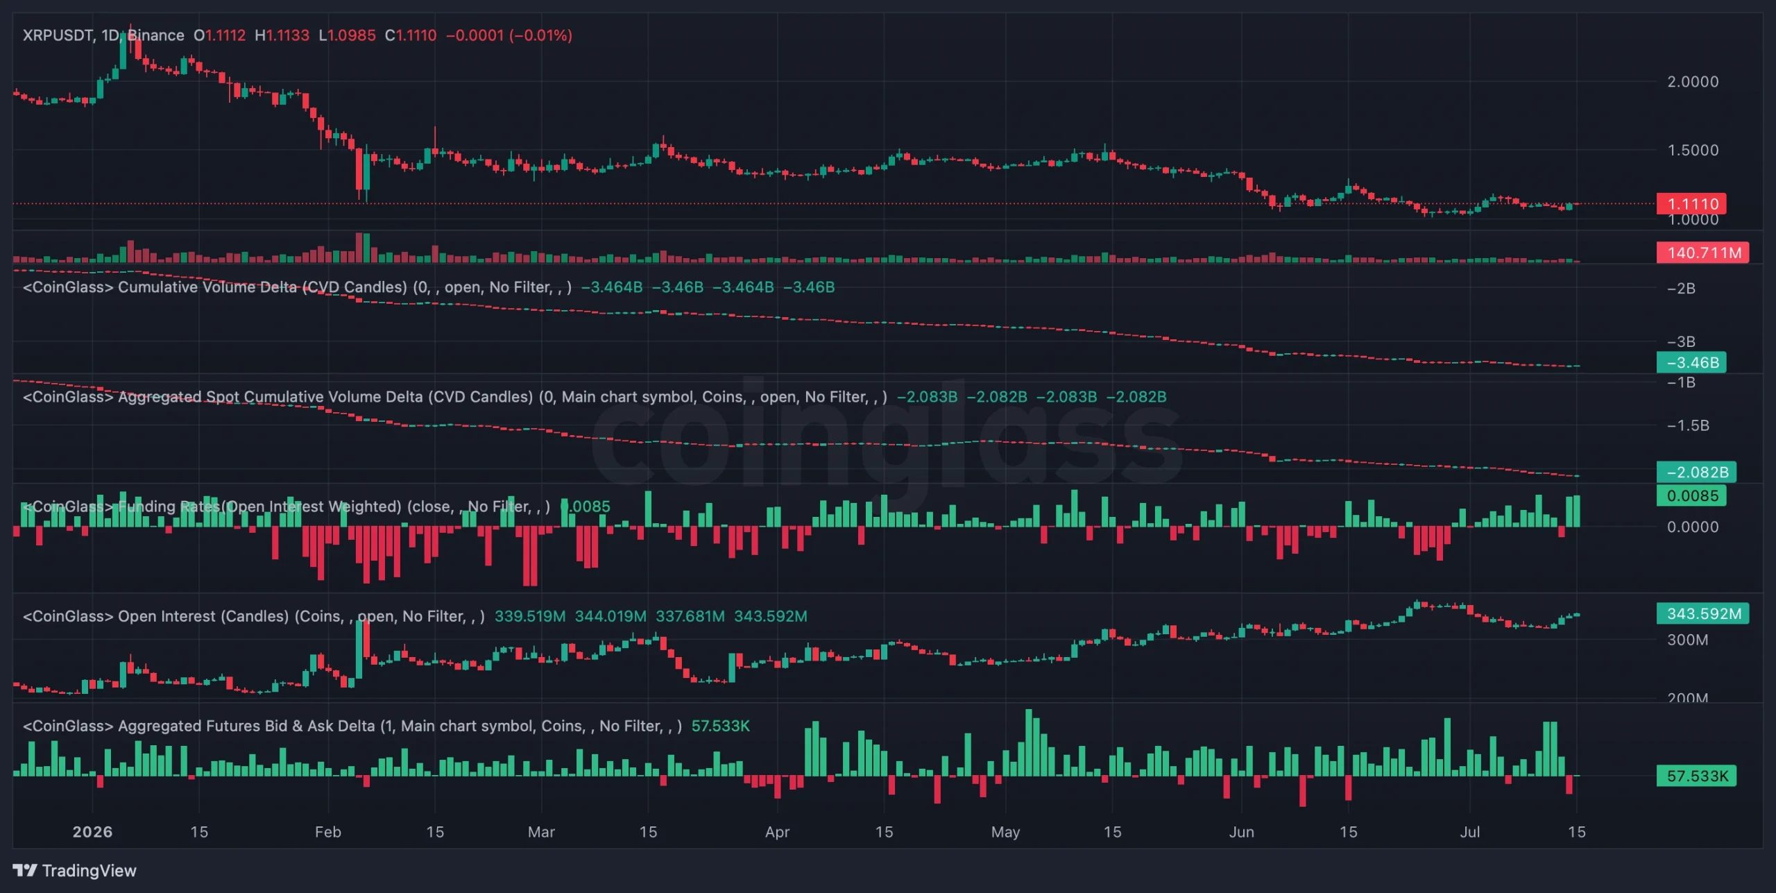
Task: Click the volume value label 140.711M
Action: pos(1702,253)
